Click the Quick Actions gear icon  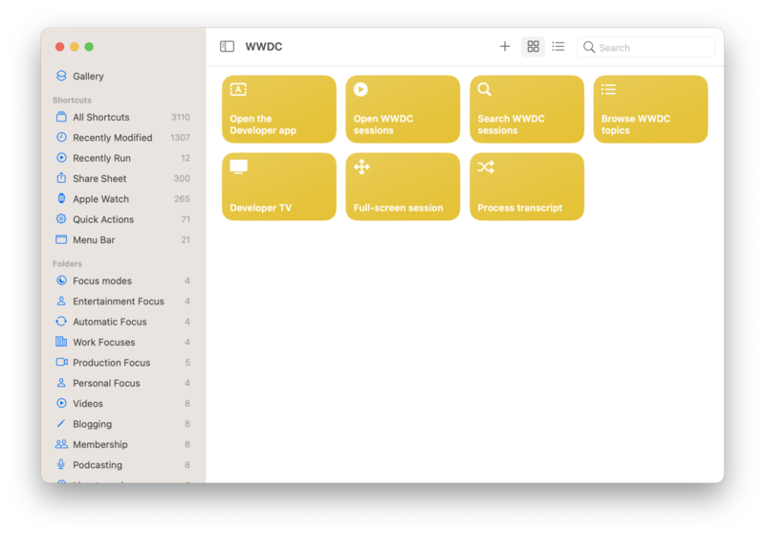[x=61, y=219]
